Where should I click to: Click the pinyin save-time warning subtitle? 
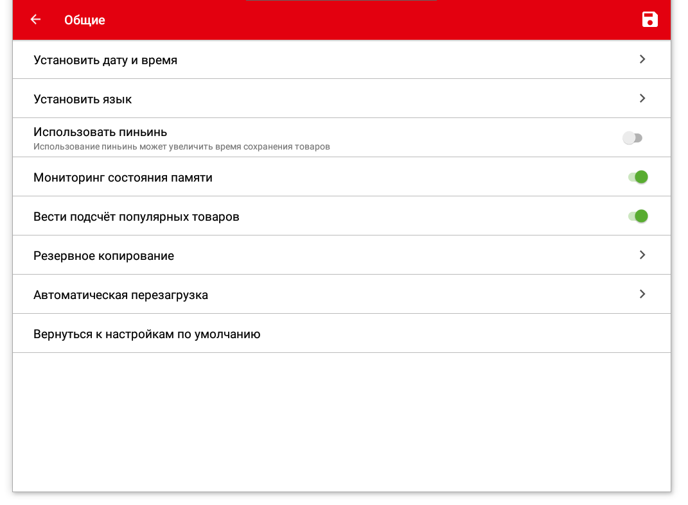tap(182, 146)
